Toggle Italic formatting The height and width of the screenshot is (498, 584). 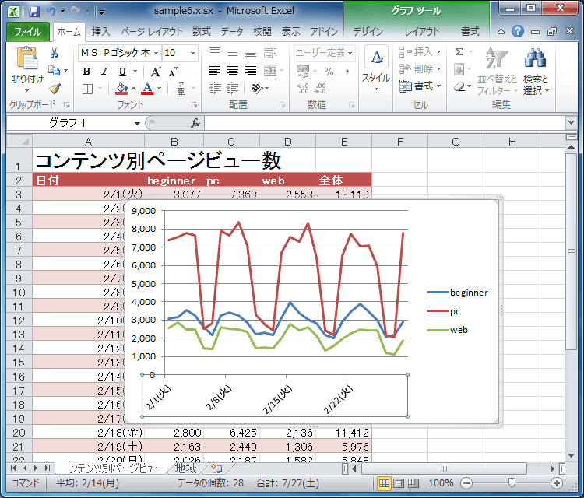coord(104,71)
